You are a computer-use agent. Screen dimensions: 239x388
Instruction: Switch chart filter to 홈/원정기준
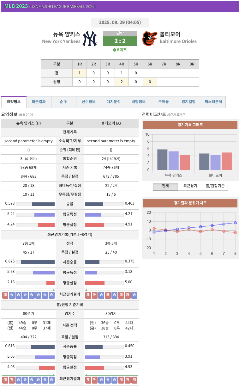pyautogui.click(x=215, y=186)
